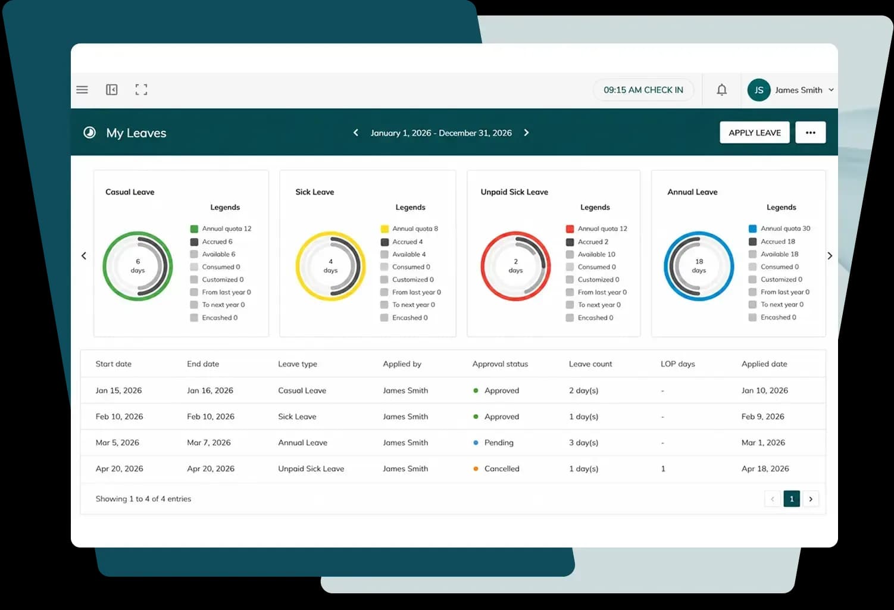Click the Unpaid Sick Leave donut chart
The image size is (894, 610).
(x=515, y=266)
